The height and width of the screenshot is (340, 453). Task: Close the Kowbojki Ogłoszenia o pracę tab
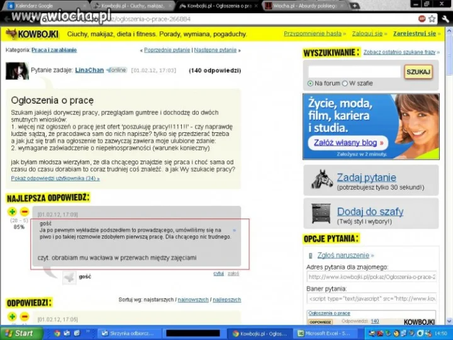(256, 6)
